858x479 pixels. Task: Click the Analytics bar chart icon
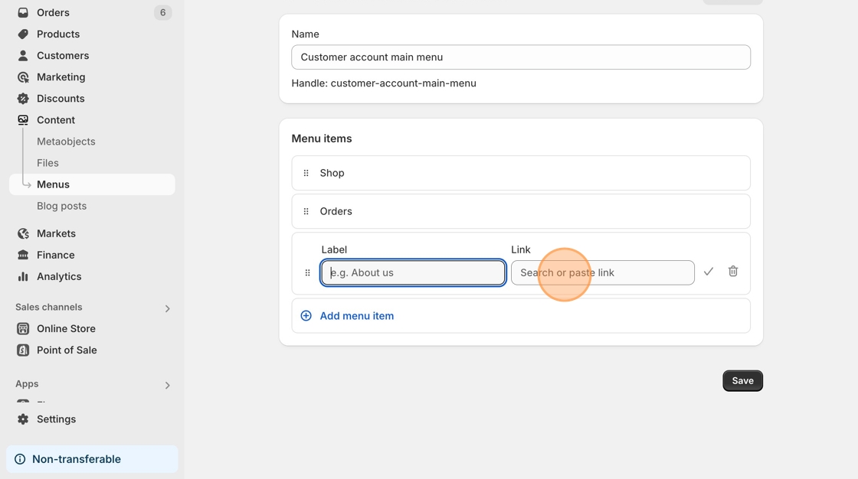point(23,276)
